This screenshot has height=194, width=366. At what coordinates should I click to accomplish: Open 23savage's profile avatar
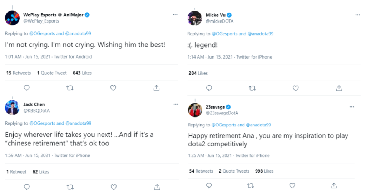click(195, 110)
